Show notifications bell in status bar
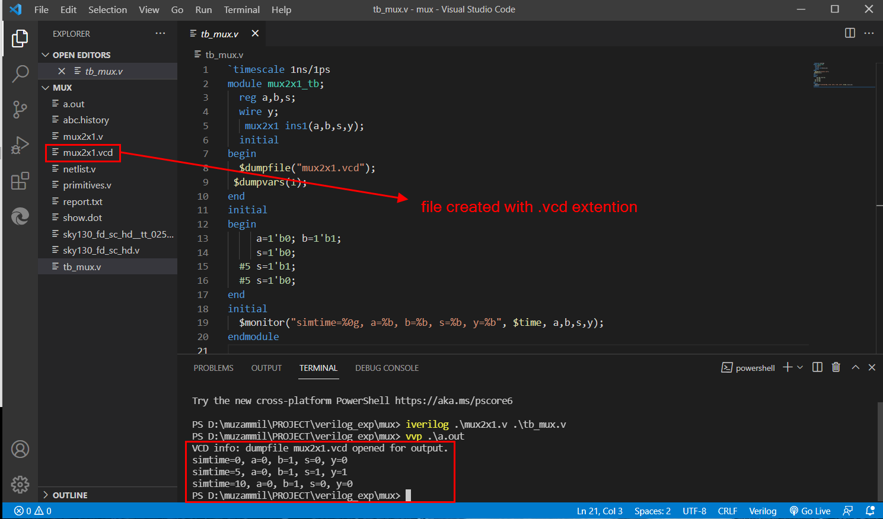 click(870, 511)
